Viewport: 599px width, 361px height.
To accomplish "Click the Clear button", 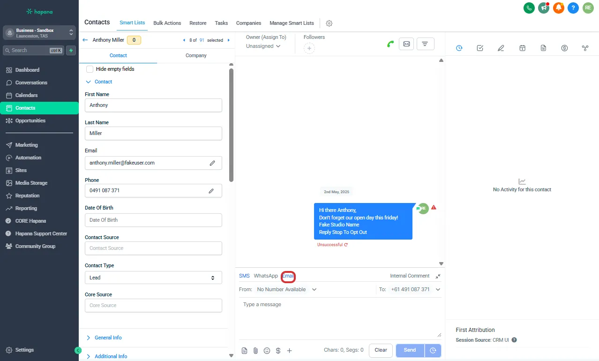I will (x=381, y=350).
